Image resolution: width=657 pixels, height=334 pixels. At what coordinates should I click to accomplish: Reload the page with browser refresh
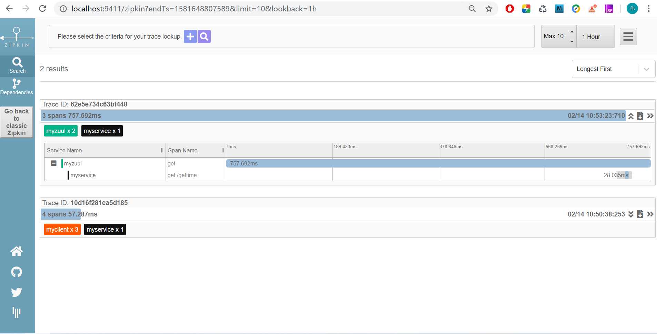[42, 9]
